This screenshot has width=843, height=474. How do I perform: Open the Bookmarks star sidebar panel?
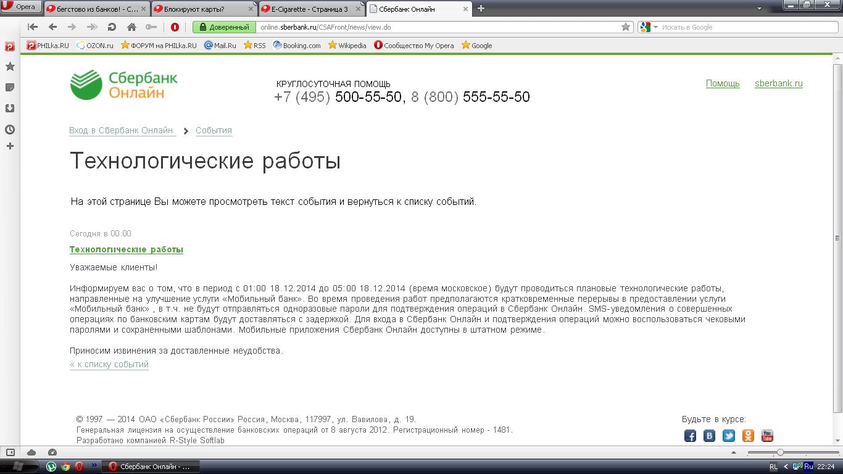pos(10,67)
